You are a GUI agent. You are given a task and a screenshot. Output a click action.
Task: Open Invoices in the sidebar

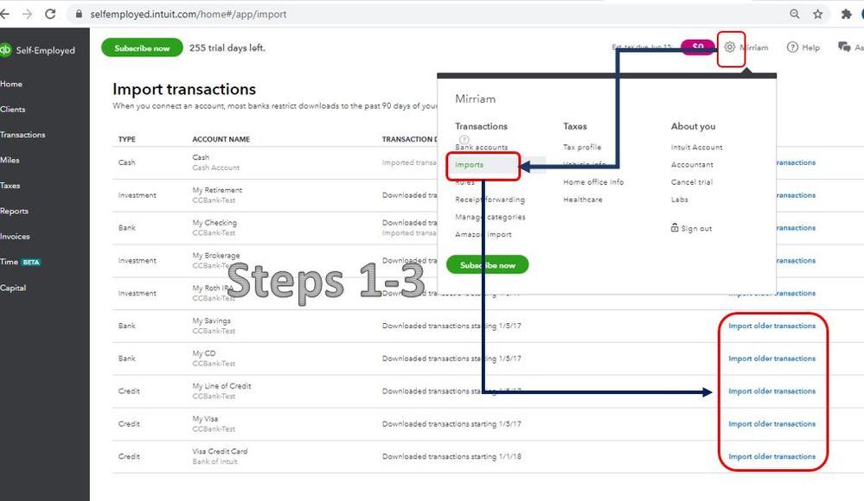pos(15,236)
